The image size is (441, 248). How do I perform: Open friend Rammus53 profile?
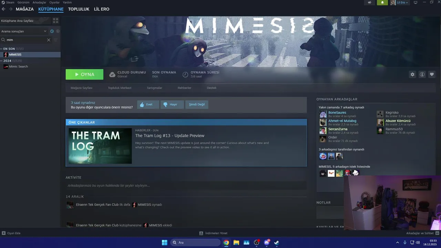(394, 129)
